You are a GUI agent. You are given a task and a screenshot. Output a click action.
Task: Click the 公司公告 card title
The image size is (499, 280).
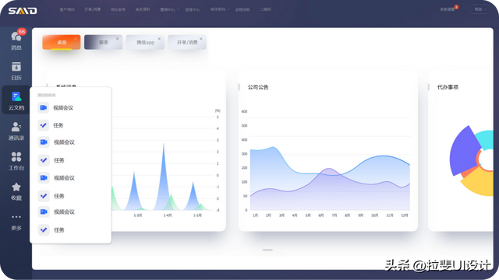click(x=258, y=87)
